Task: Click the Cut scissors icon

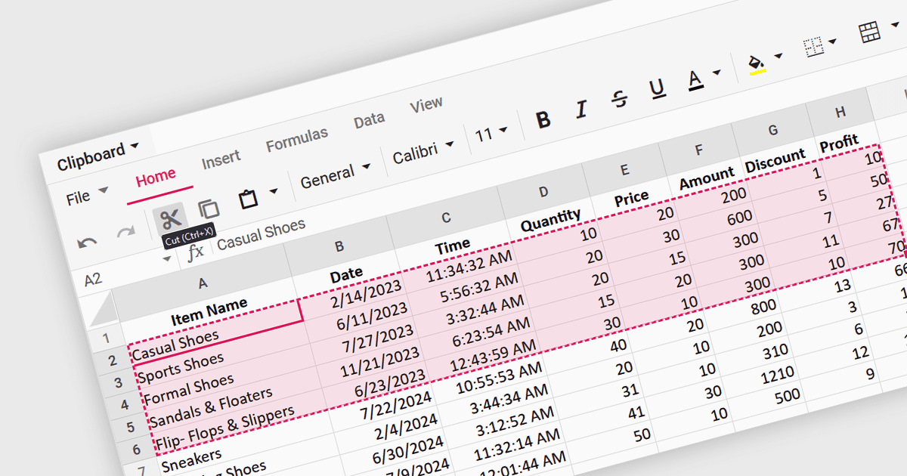Action: click(172, 219)
